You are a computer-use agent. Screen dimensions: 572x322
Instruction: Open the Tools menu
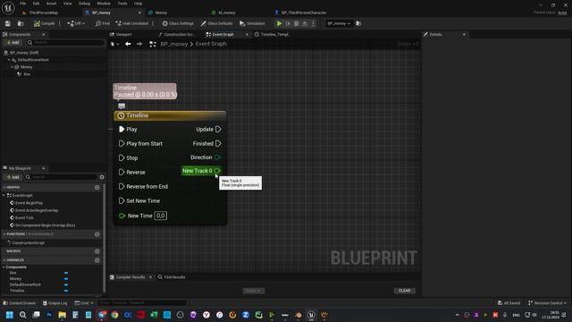coord(122,4)
